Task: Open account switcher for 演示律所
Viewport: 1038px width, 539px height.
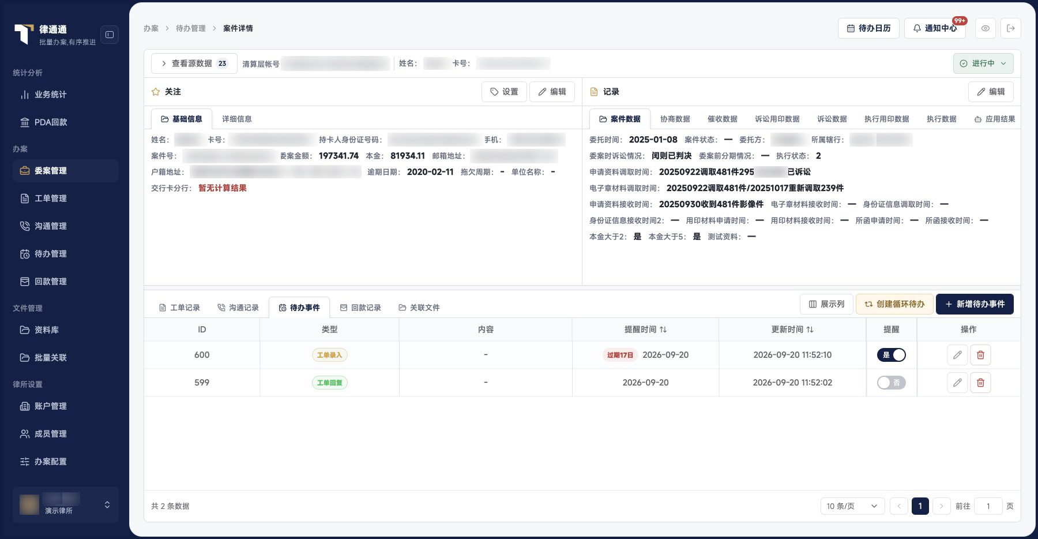Action: [x=66, y=505]
